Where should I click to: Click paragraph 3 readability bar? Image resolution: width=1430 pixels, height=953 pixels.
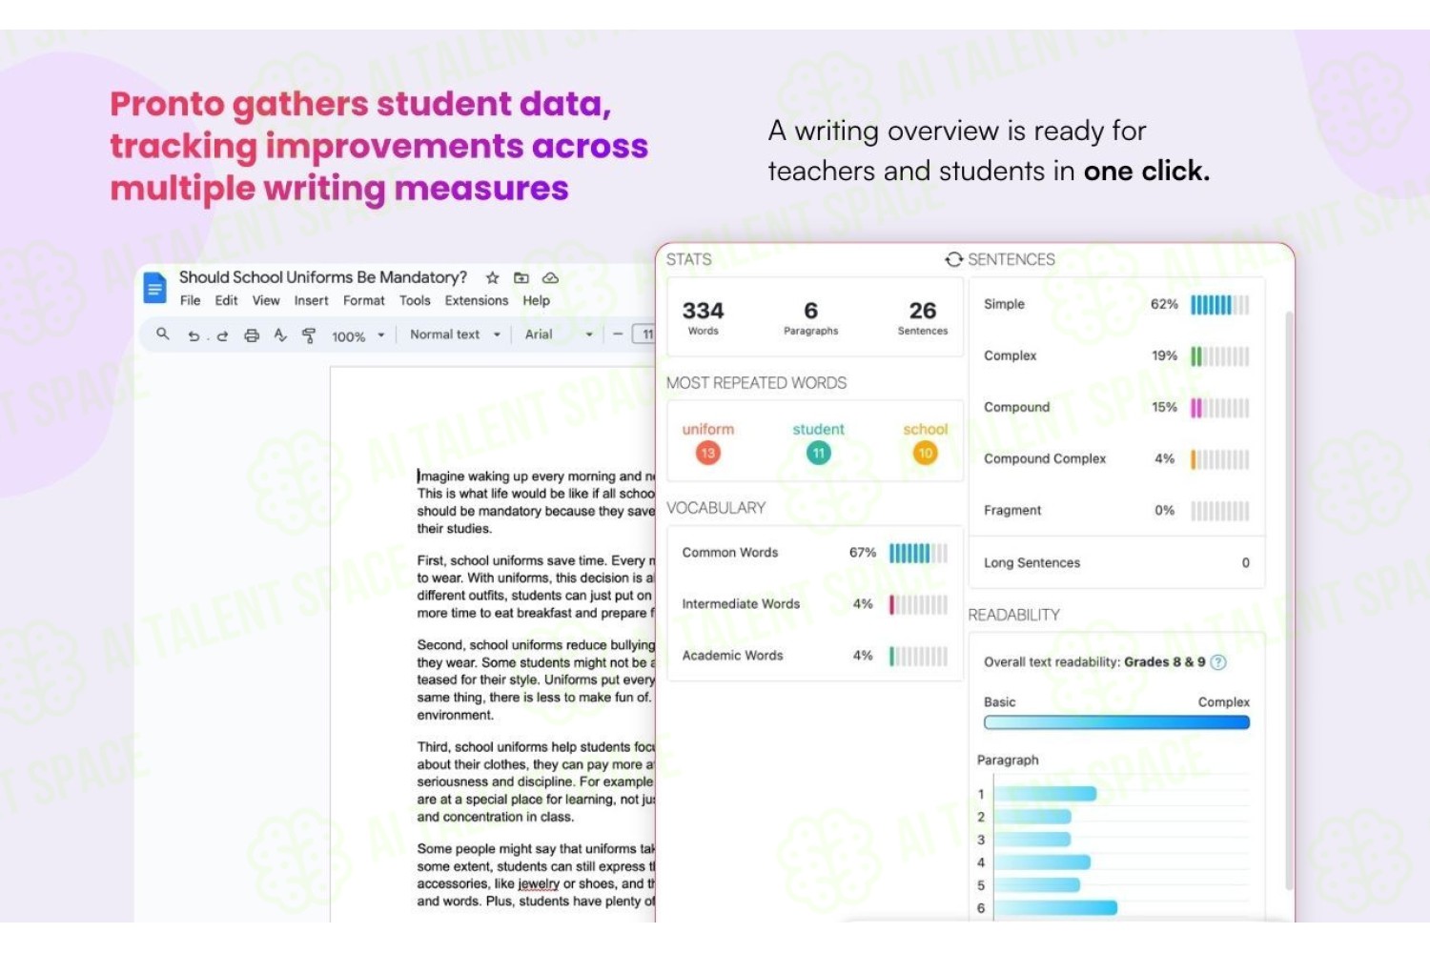(x=1033, y=840)
